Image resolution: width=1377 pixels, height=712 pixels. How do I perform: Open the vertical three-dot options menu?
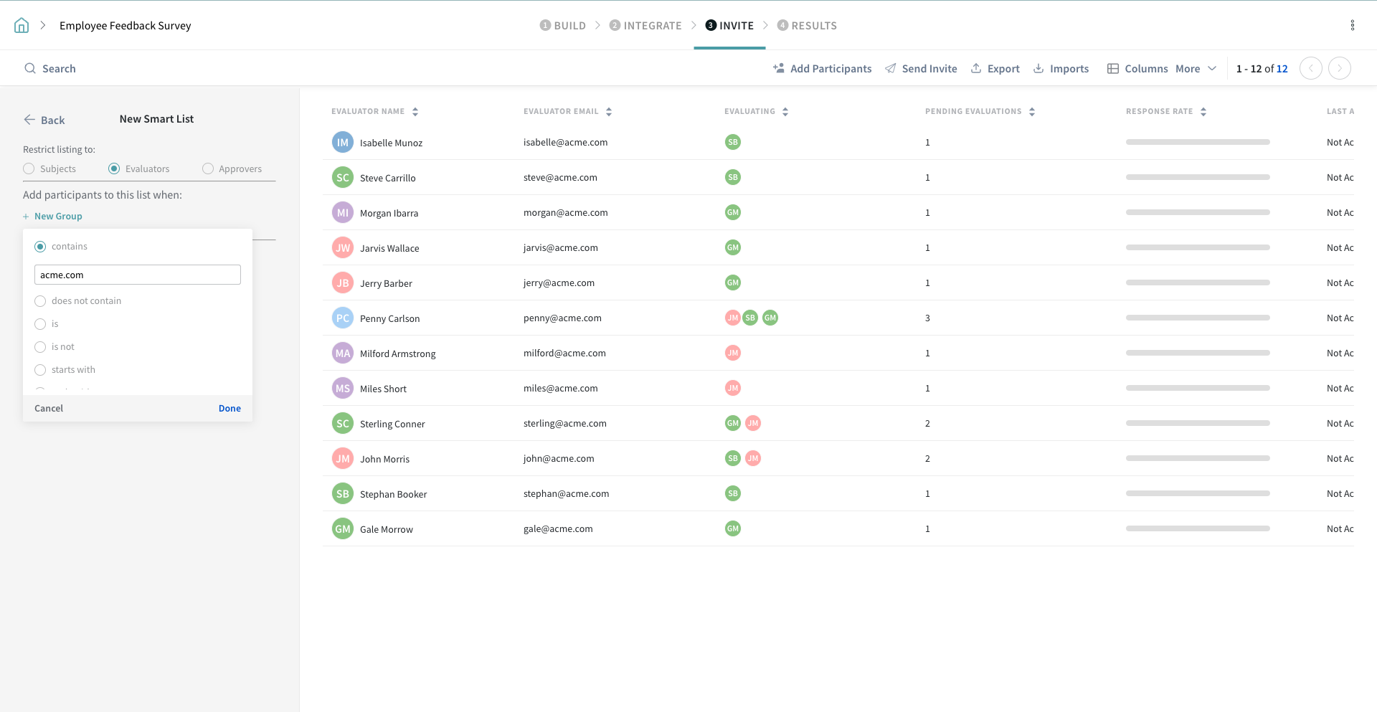[1352, 26]
